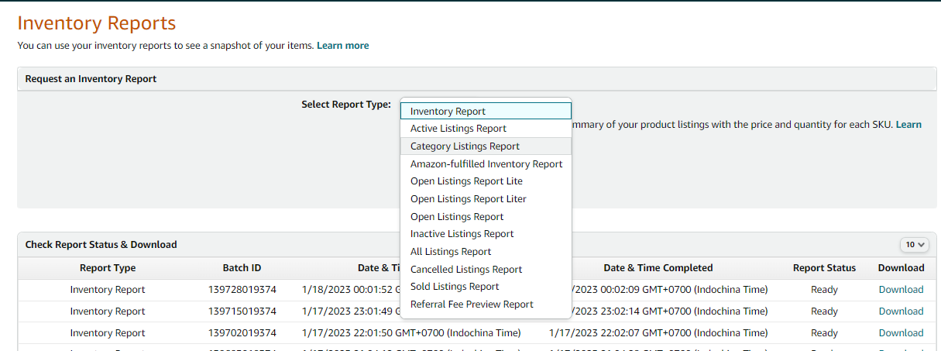Click the Report Type column header
Viewport: 941px width, 351px height.
pos(108,268)
